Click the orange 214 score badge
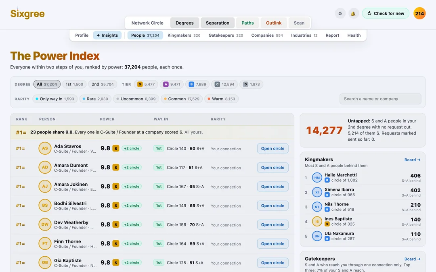The image size is (436, 272). 419,13
